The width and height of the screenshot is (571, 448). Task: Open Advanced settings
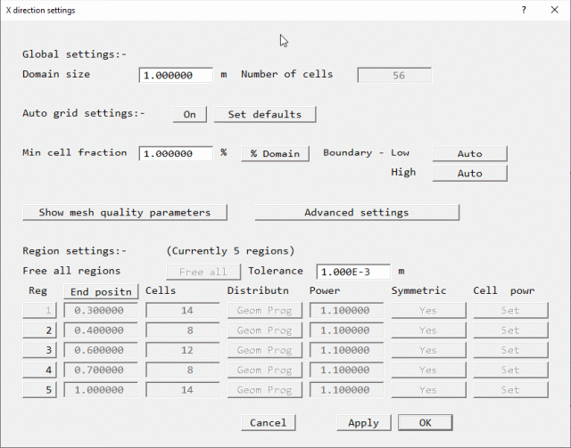[357, 212]
